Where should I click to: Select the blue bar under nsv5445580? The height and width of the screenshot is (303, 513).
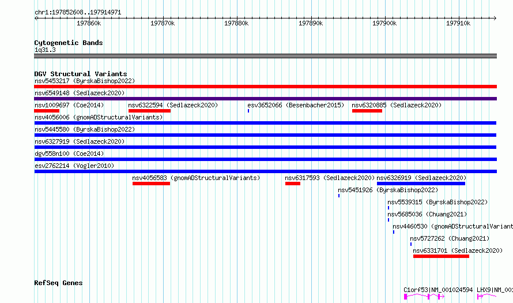[x=265, y=135]
